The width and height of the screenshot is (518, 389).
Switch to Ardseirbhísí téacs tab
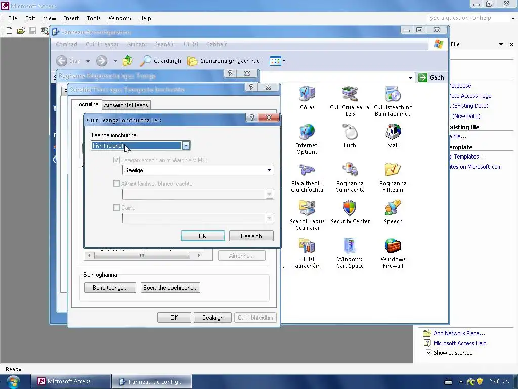126,105
